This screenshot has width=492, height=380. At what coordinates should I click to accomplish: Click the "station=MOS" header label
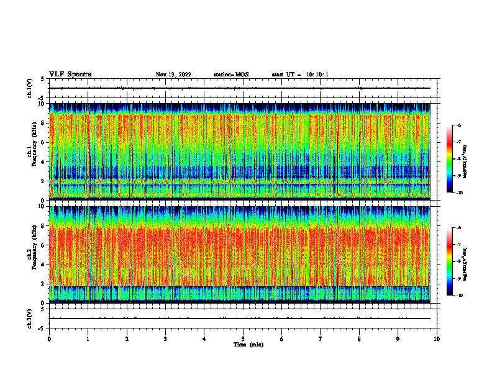(231, 75)
